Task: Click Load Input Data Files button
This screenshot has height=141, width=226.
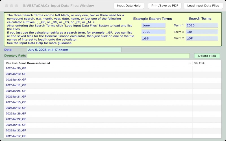Action: (203, 6)
